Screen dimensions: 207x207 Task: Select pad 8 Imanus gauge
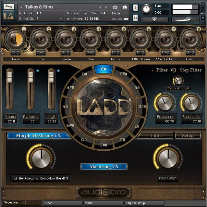click(x=190, y=39)
